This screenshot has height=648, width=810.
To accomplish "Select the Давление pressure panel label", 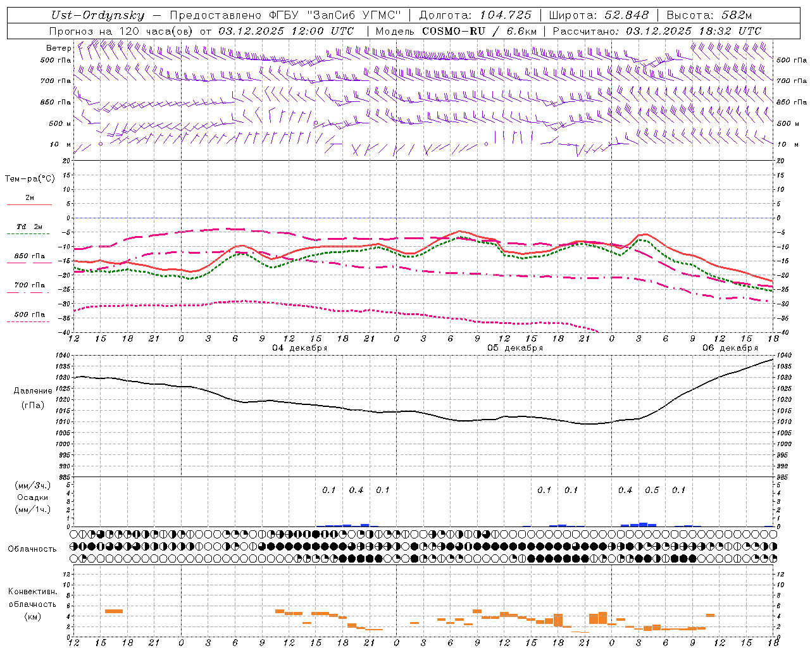I will (x=32, y=391).
